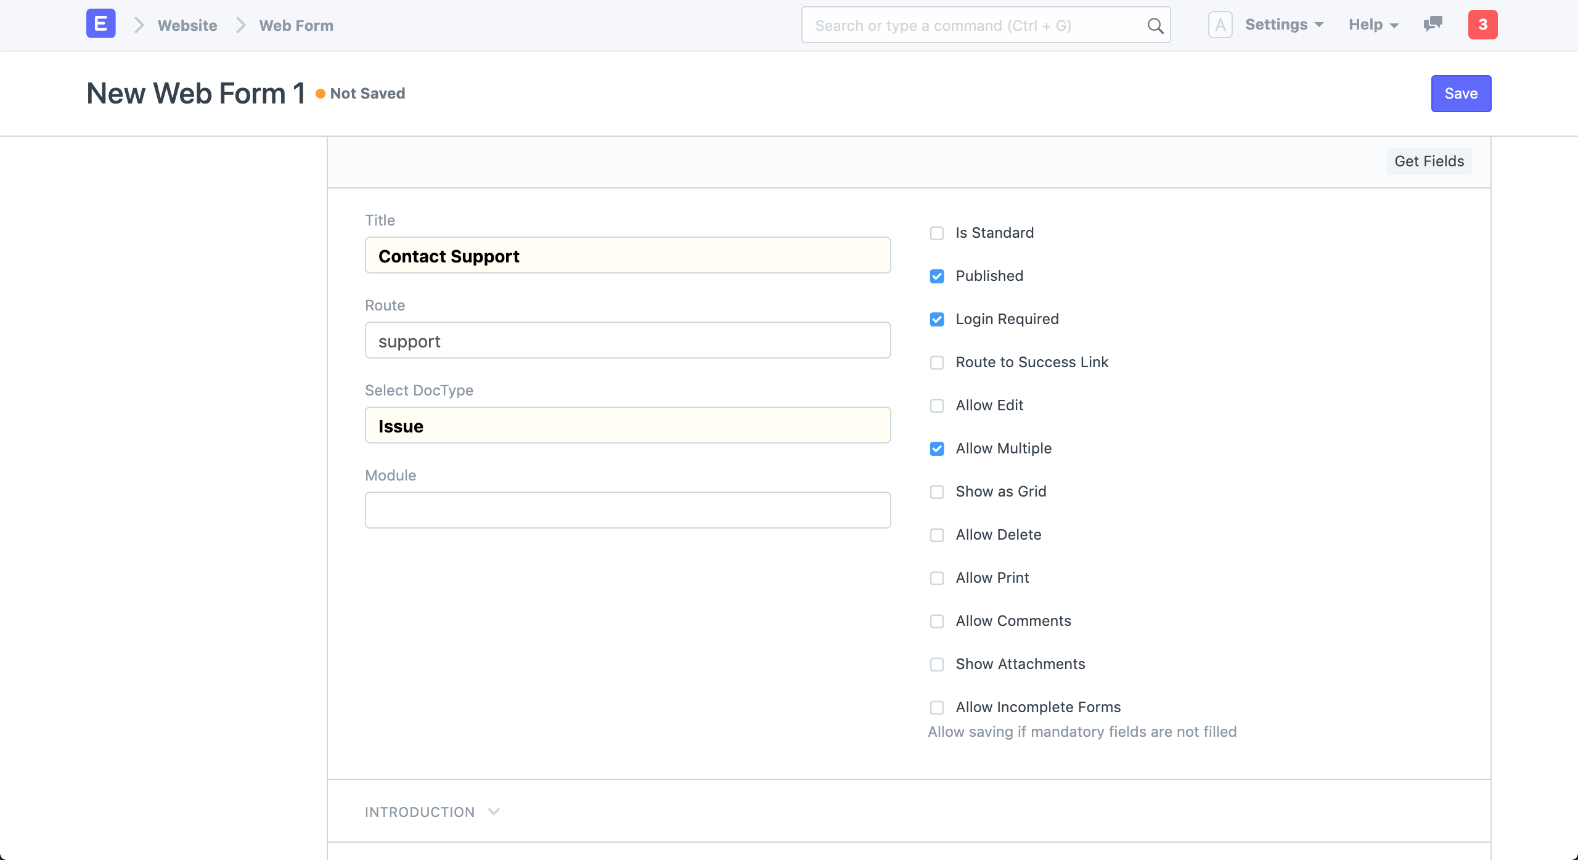Click the user avatar icon
The image size is (1578, 860).
click(1220, 25)
